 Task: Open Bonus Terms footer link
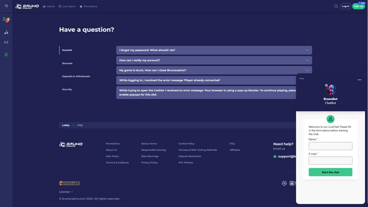tap(149, 144)
